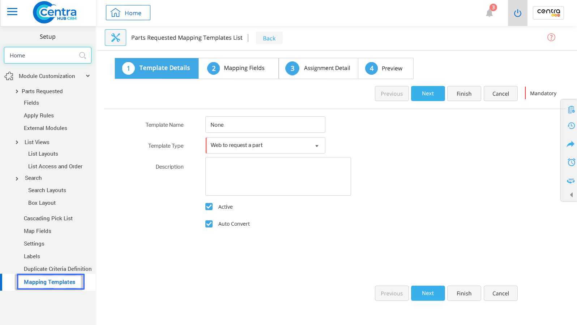Open the hamburger menu

coord(12,12)
